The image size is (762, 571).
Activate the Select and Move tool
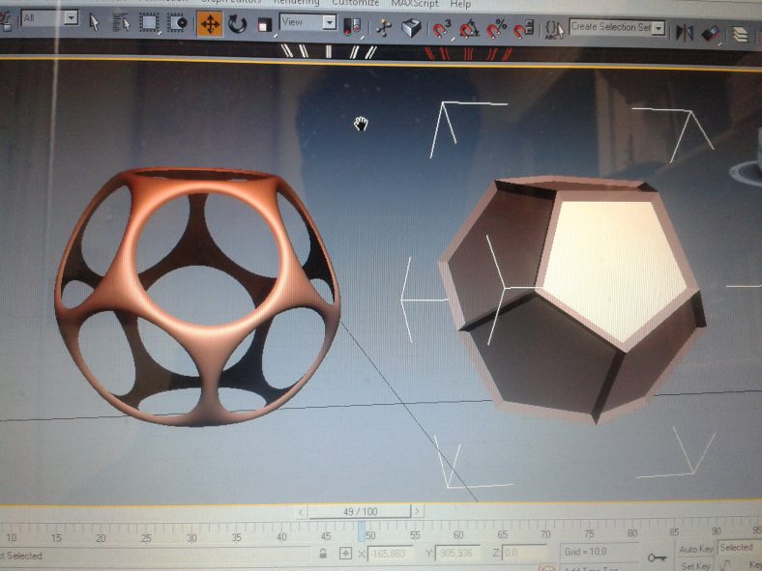[210, 24]
